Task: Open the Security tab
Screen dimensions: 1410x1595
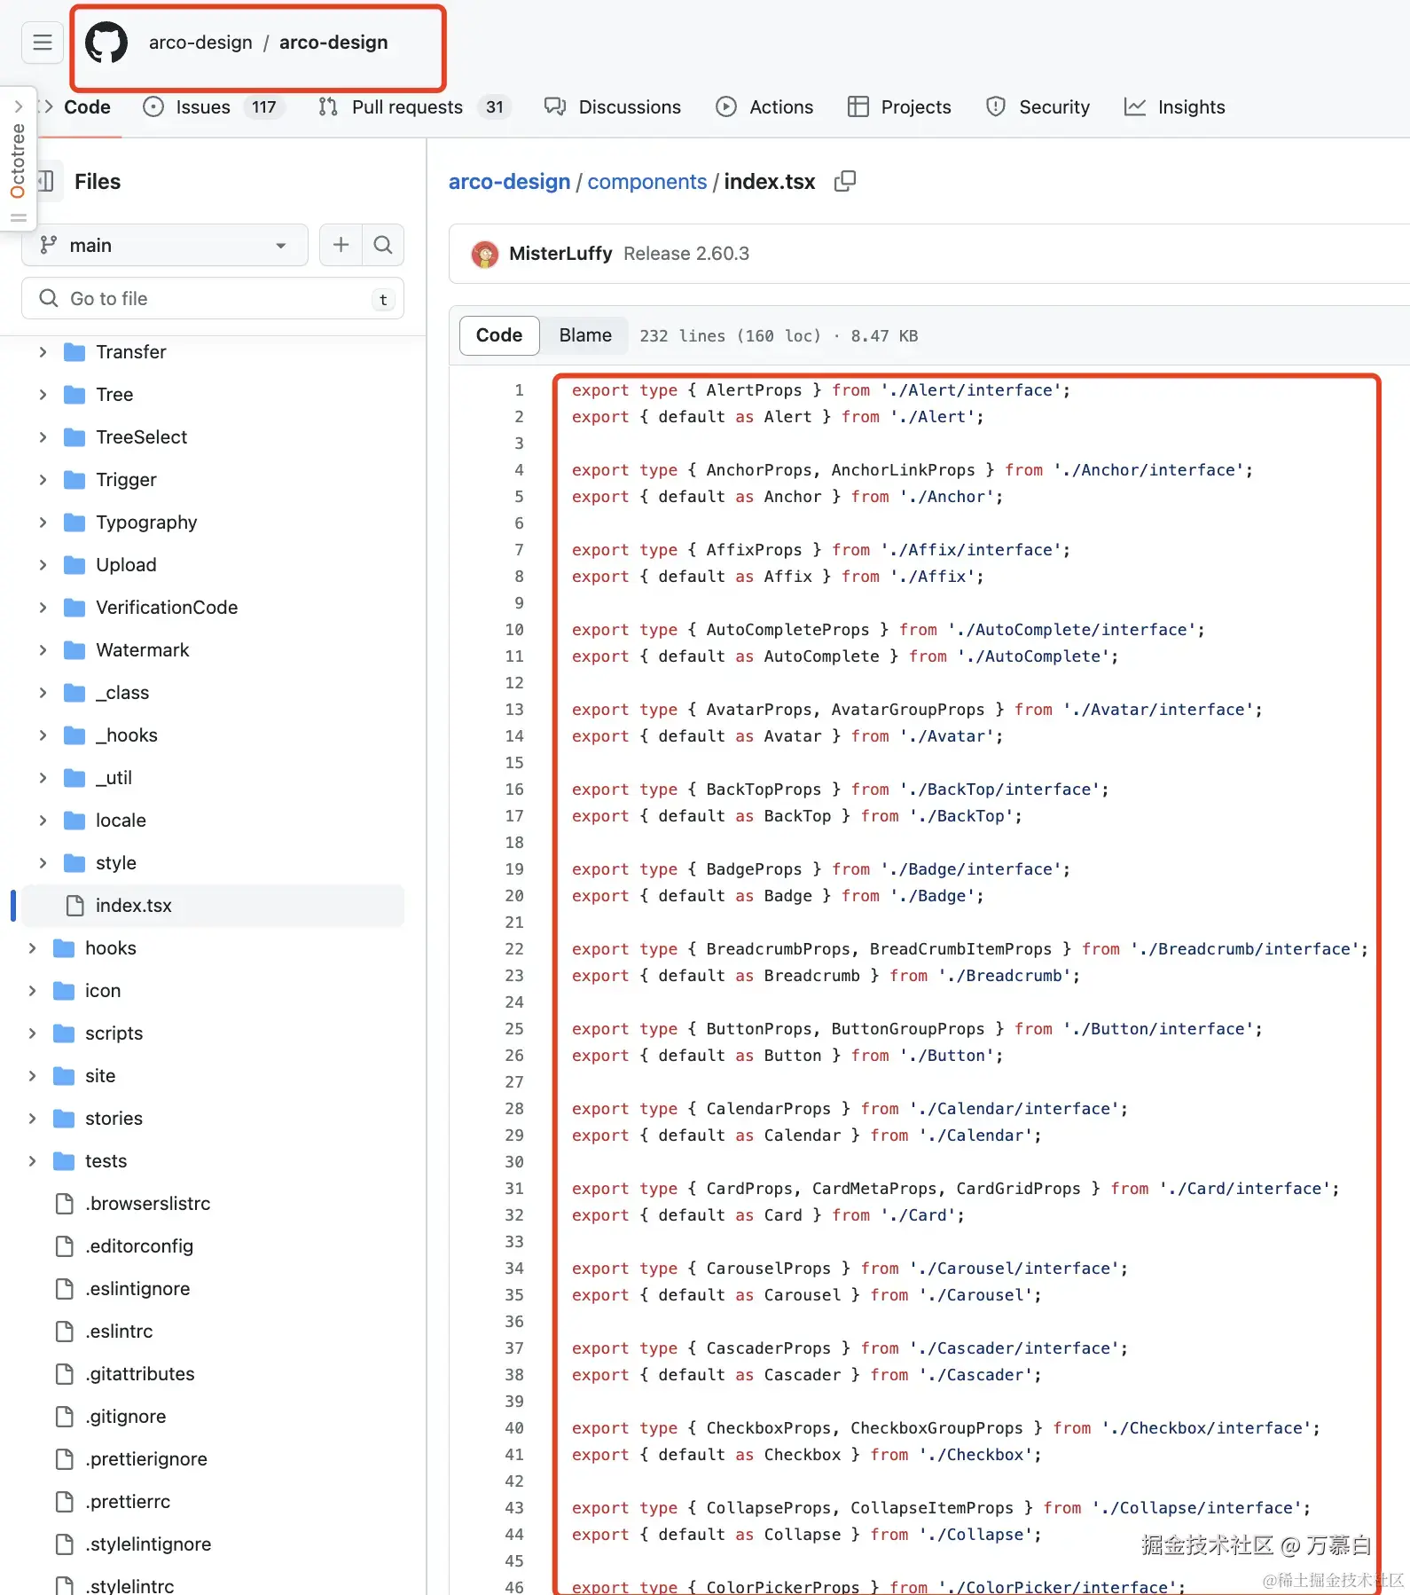Action: click(x=1038, y=106)
